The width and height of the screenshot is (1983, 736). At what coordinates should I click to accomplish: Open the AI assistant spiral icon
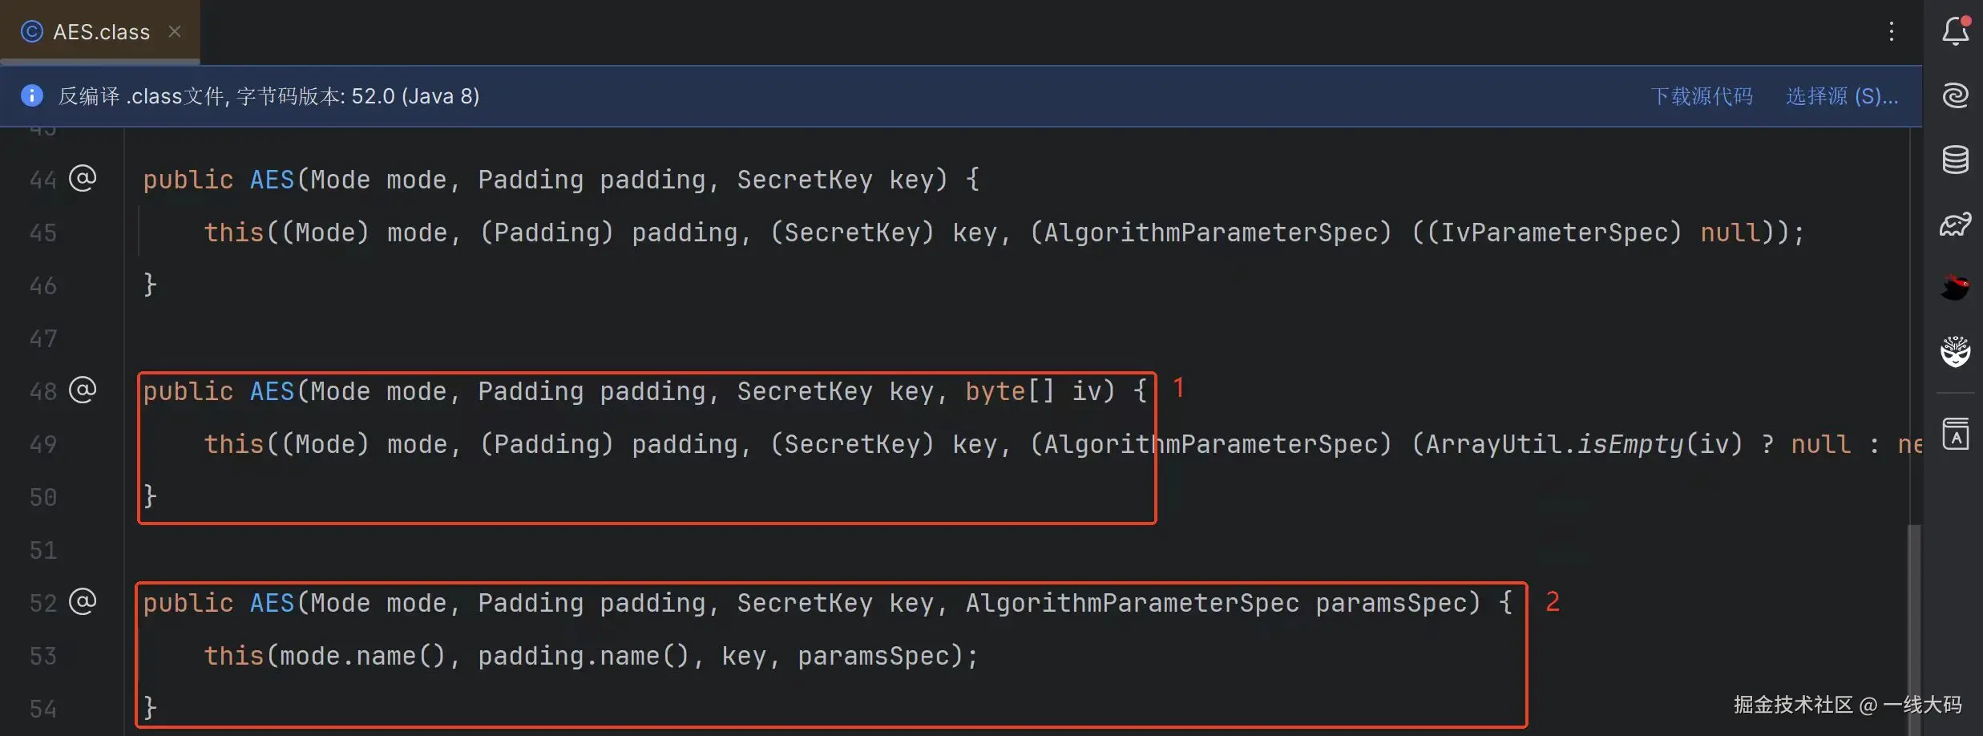[1955, 95]
